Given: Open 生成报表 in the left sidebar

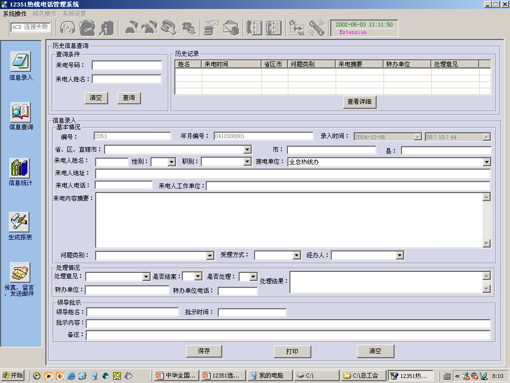Looking at the screenshot, I should click(x=19, y=222).
